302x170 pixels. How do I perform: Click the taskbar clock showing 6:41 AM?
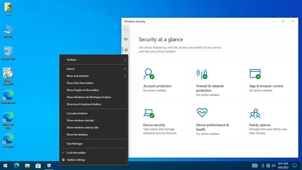point(283,165)
